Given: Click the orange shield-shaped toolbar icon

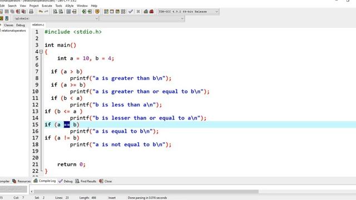Looking at the screenshot, I should click(97, 12).
